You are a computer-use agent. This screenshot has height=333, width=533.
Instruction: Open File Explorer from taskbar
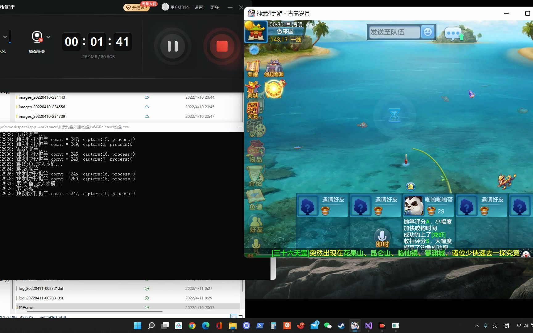click(x=233, y=326)
